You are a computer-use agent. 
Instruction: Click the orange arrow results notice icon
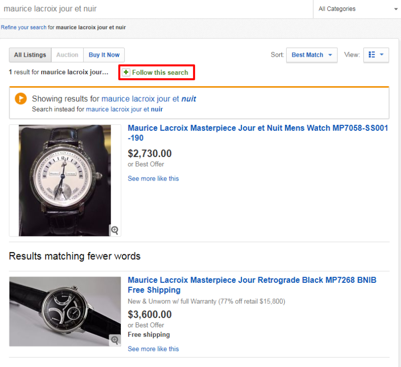pos(21,99)
